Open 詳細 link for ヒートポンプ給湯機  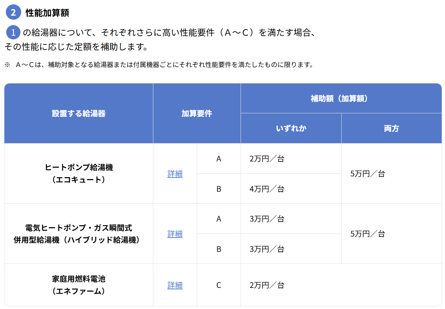(175, 174)
